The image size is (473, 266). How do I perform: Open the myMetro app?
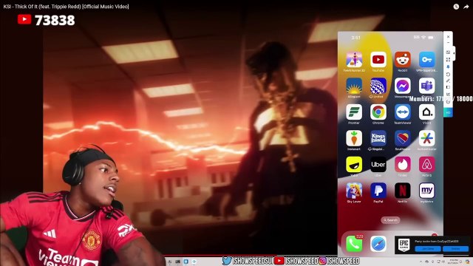coord(426,191)
